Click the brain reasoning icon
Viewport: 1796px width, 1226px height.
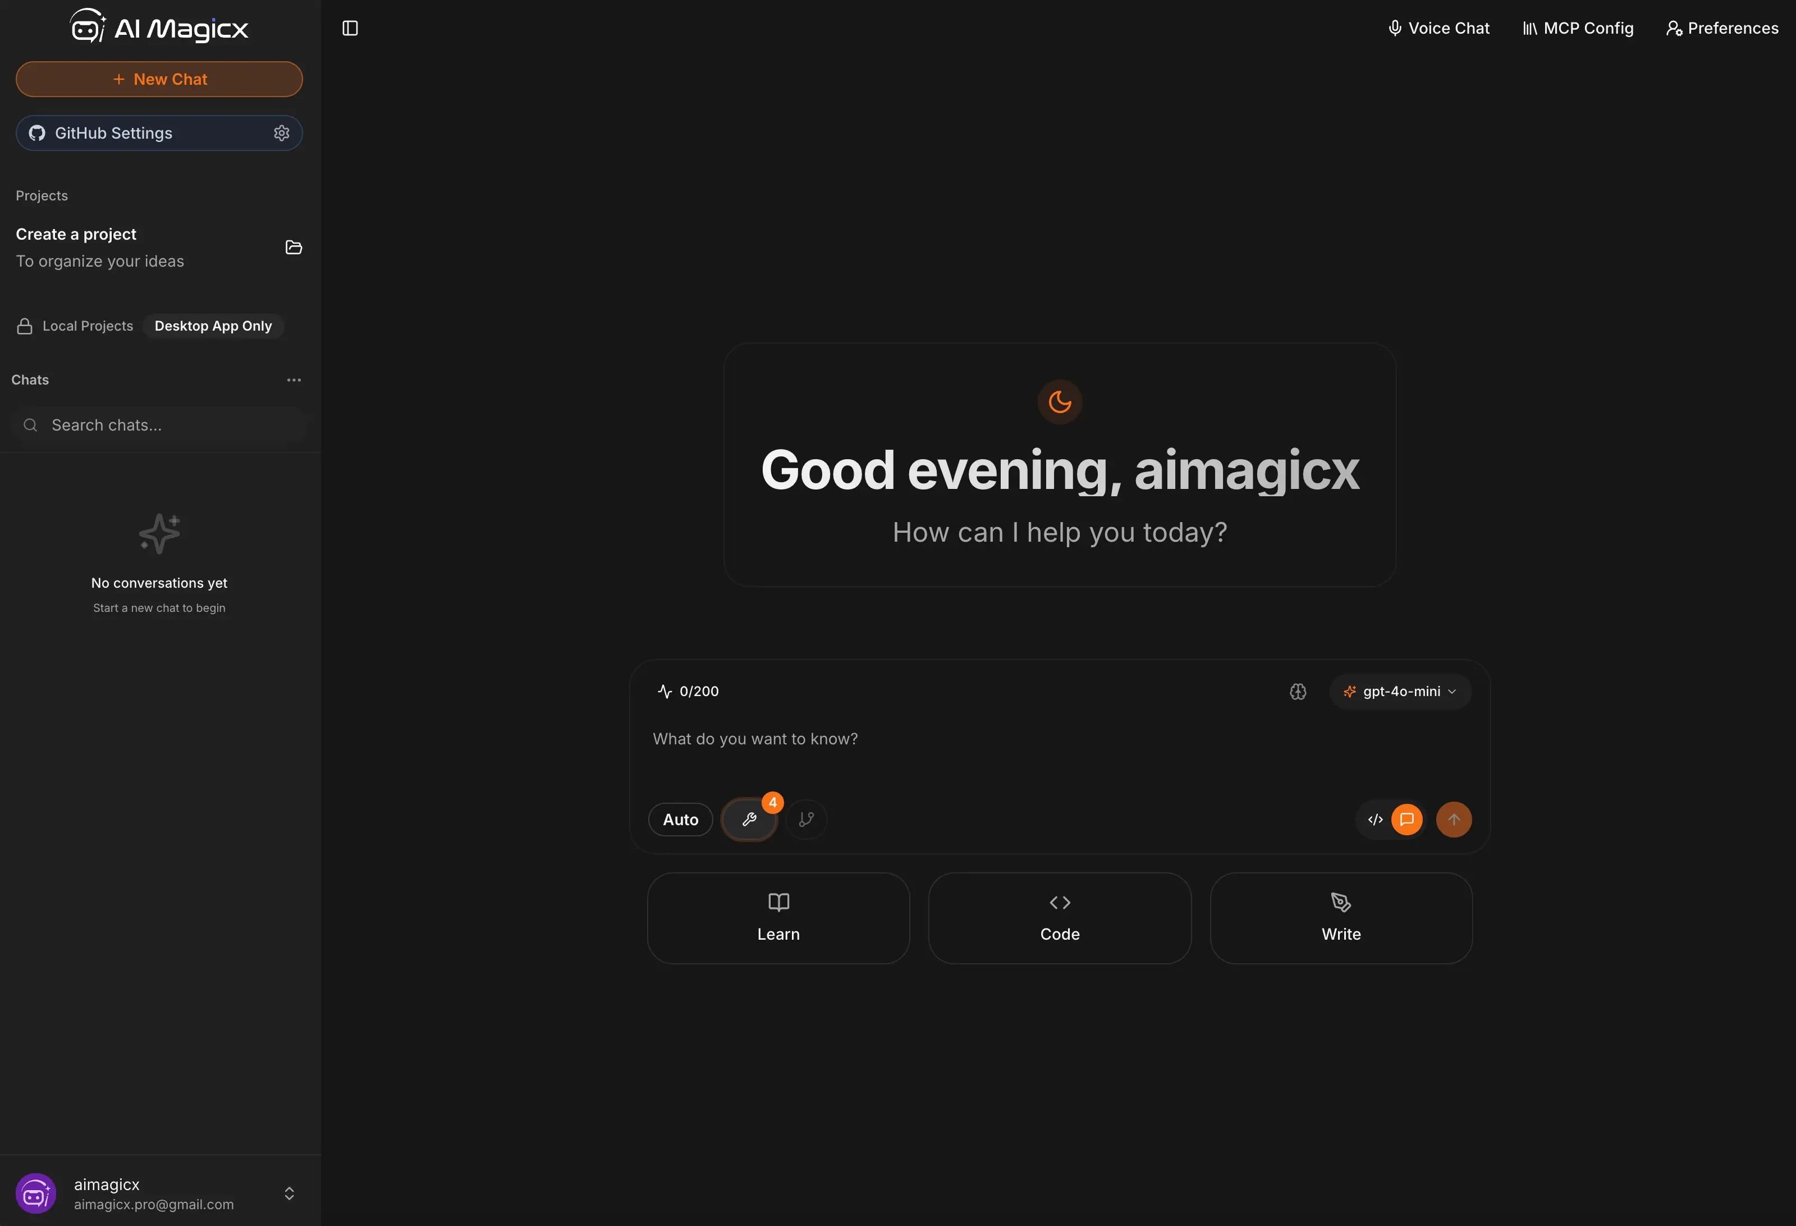(1298, 692)
